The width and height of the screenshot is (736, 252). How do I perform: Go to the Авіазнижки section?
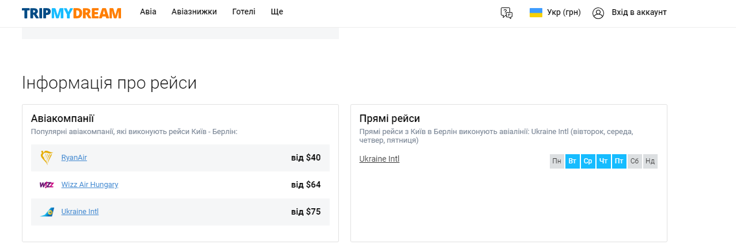pyautogui.click(x=194, y=12)
